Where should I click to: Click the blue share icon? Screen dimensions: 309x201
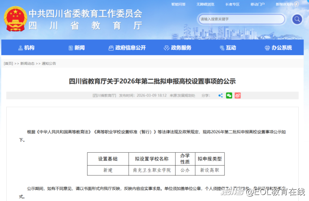[x=220, y=95]
